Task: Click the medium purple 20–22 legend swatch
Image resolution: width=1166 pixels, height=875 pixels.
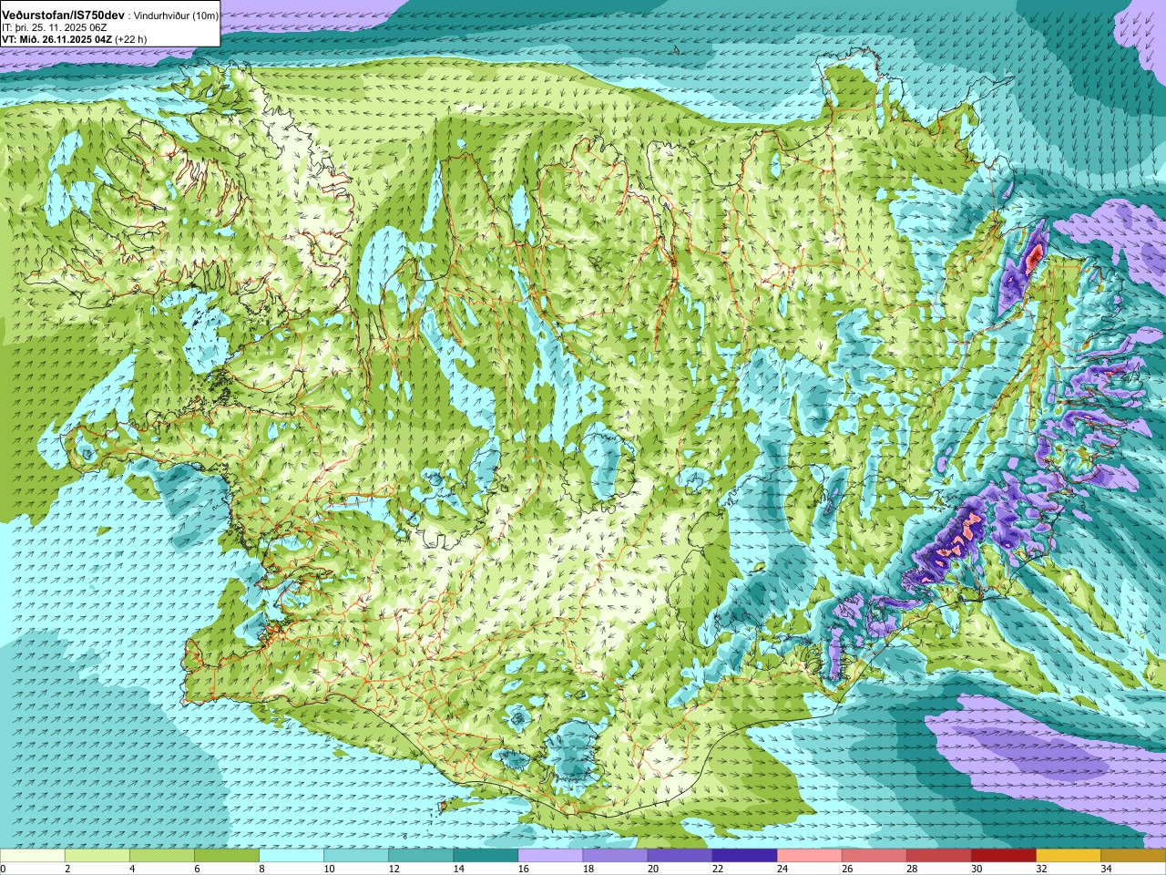Action: coord(680,856)
